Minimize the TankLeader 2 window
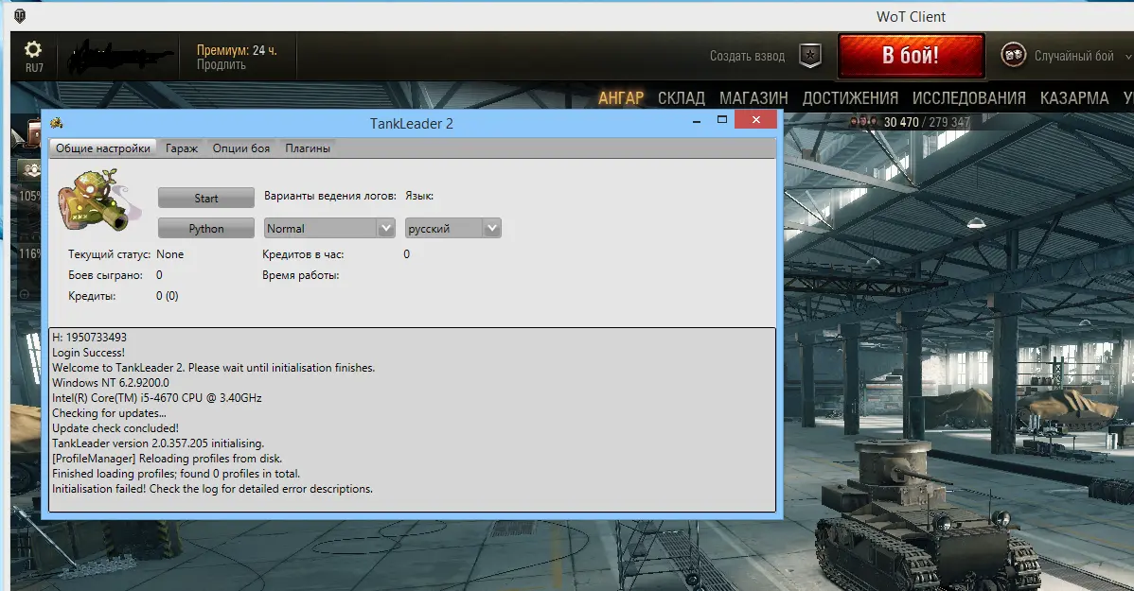The image size is (1134, 591). click(x=697, y=121)
